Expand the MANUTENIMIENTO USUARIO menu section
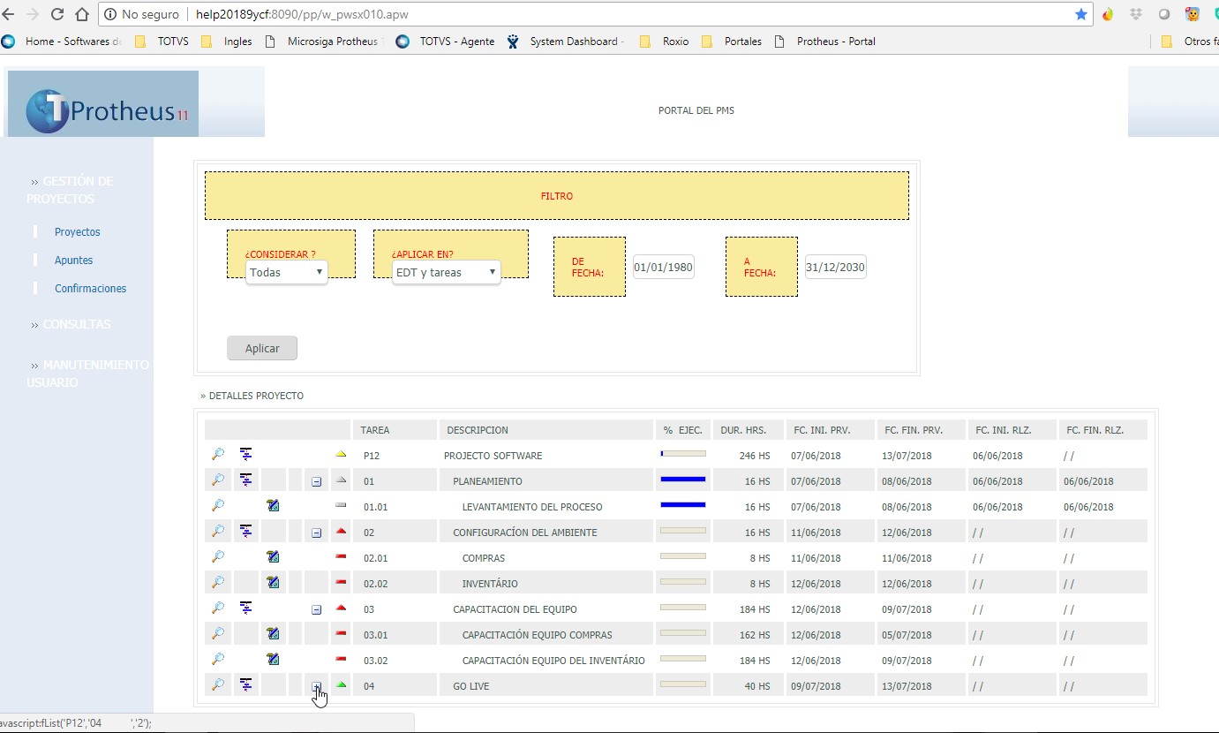This screenshot has width=1219, height=733. pyautogui.click(x=87, y=374)
